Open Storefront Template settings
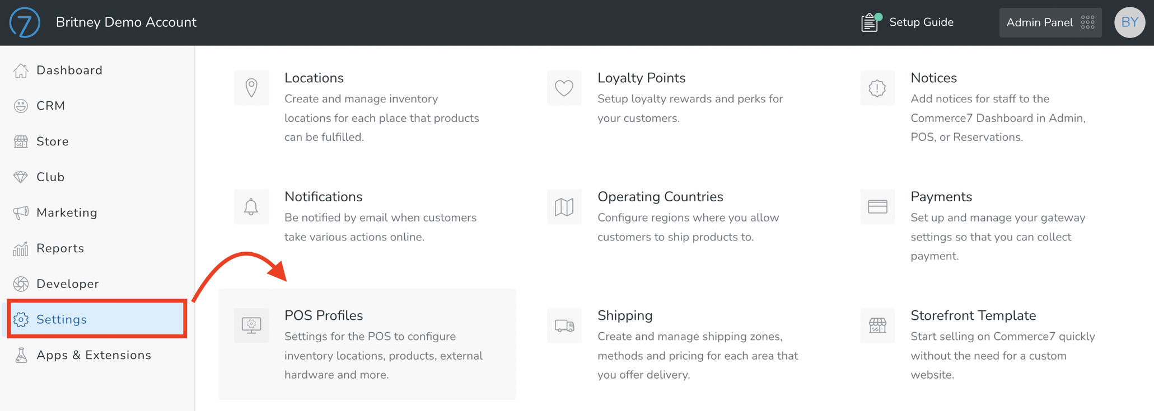 [973, 315]
